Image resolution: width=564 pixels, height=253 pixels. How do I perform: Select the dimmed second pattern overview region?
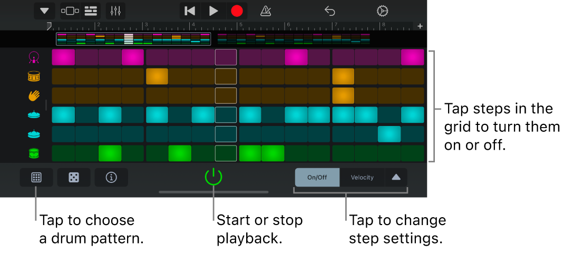tap(294, 39)
